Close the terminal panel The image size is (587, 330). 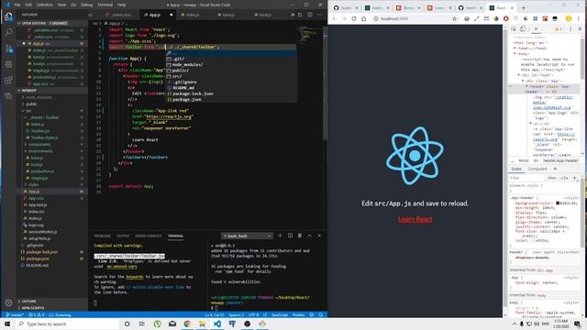319,236
